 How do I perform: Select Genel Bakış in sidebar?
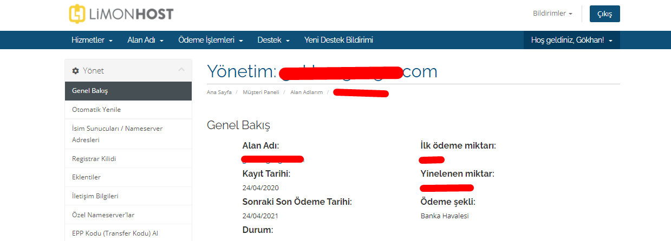(128, 91)
